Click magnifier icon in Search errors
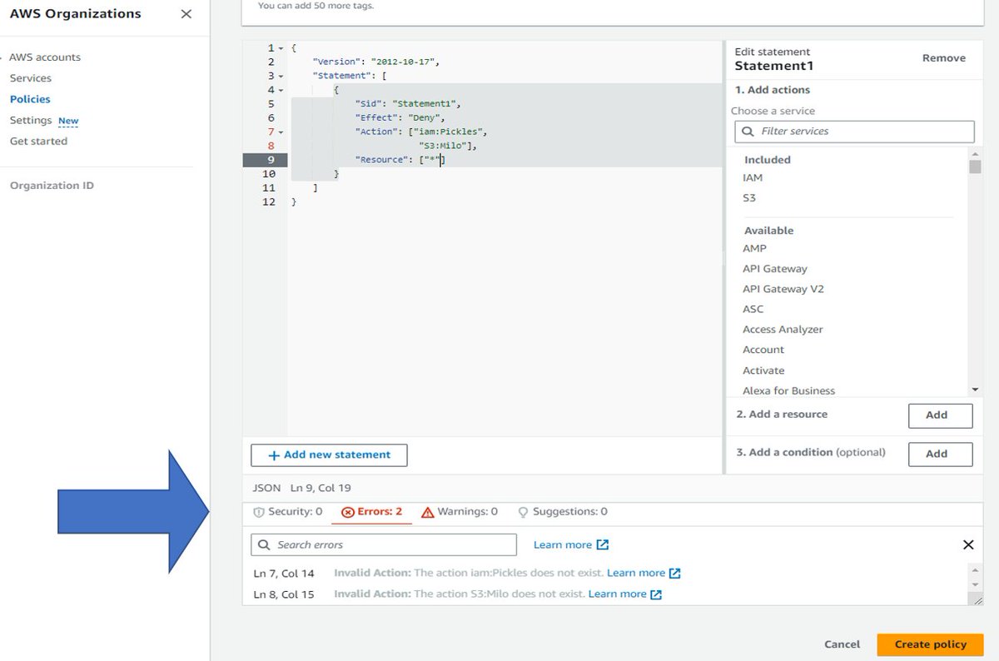 [264, 544]
